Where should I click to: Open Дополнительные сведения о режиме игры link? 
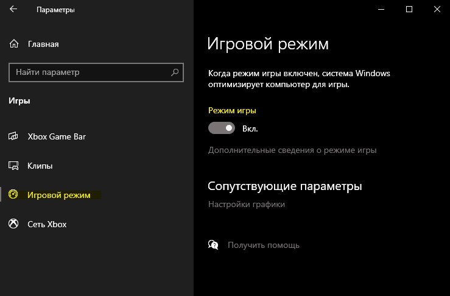[x=292, y=150]
